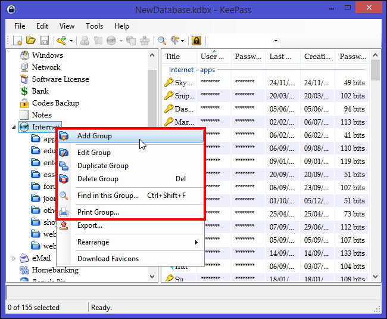Screen dimensions: 387x319
Task: Lock workspace with the padlock icon
Action: click(196, 41)
